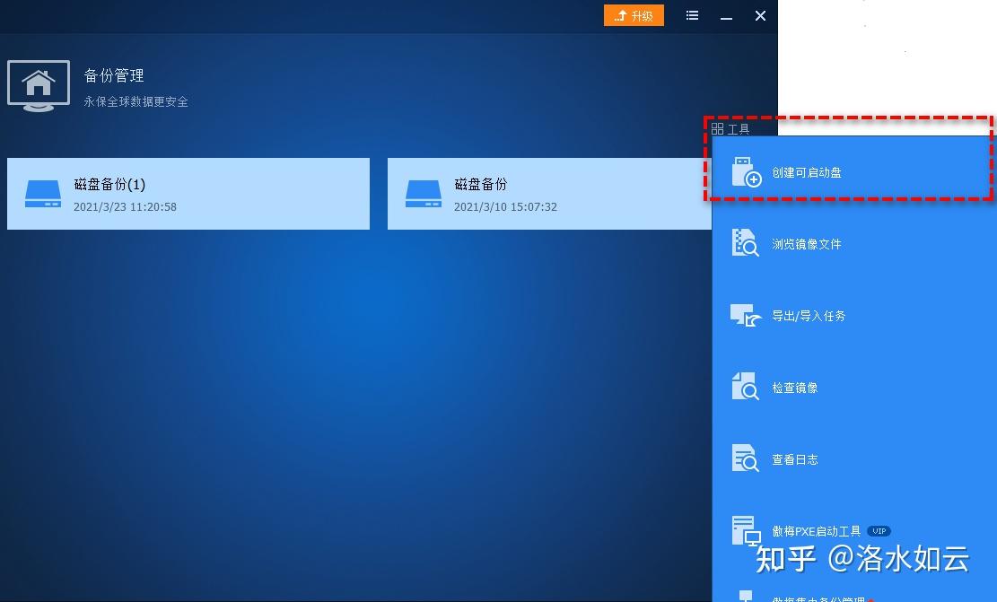Open the 工具 tools tab
Viewport: 997px width, 602px height.
click(730, 129)
